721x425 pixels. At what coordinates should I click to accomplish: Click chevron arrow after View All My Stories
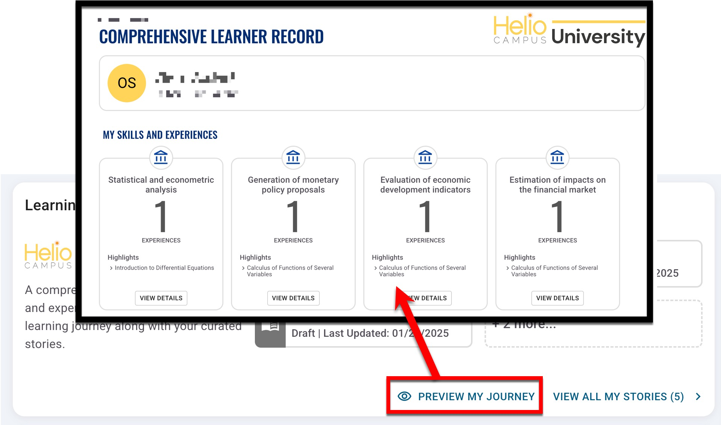point(698,396)
